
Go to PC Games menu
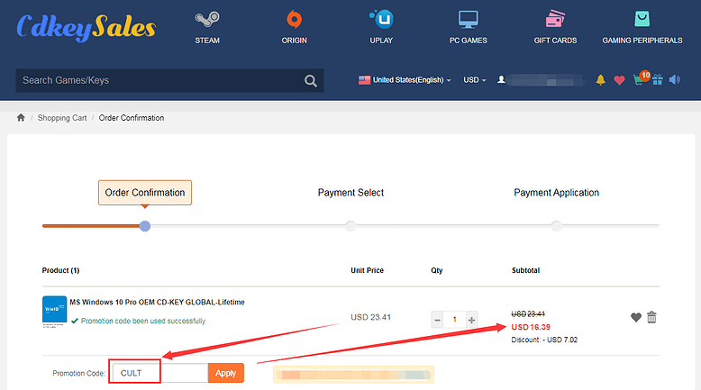pos(468,27)
